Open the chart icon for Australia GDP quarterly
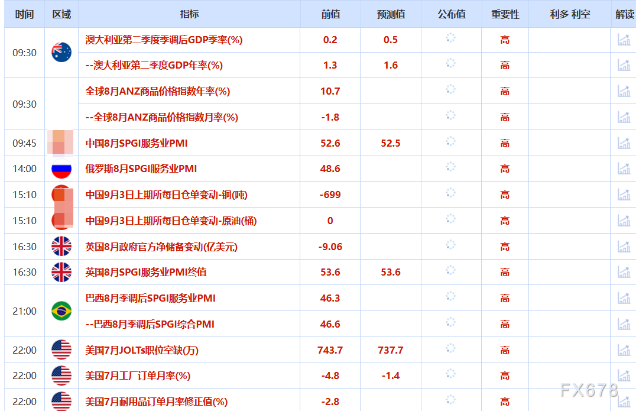 click(x=624, y=40)
